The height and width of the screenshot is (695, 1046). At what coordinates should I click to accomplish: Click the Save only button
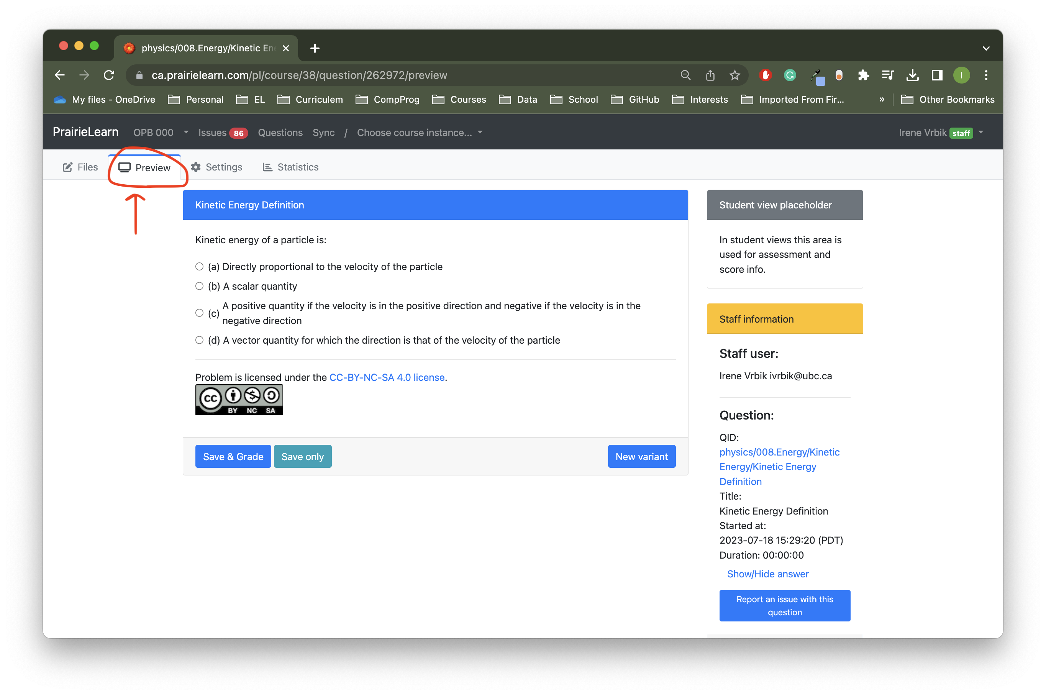coord(302,456)
